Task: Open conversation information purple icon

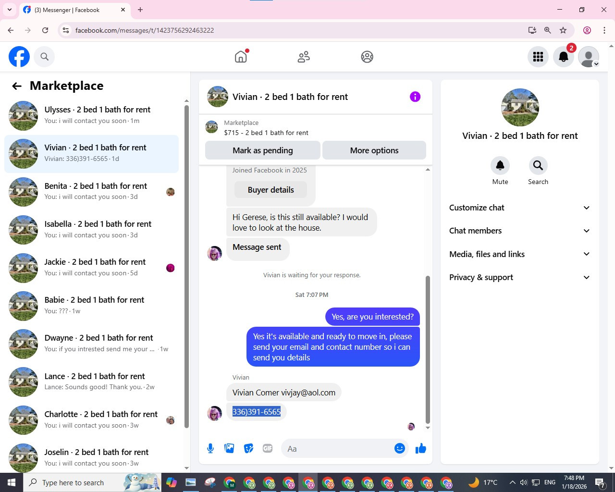Action: coord(415,97)
